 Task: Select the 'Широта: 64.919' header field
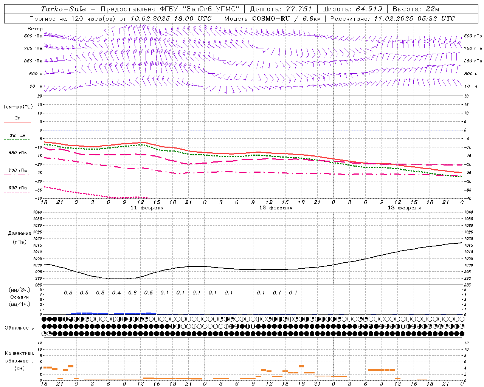point(352,9)
